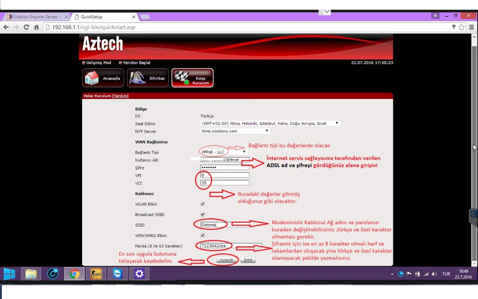Screen dimensions: 478x299
Task: Click the Yardım help link
Action: (120, 96)
